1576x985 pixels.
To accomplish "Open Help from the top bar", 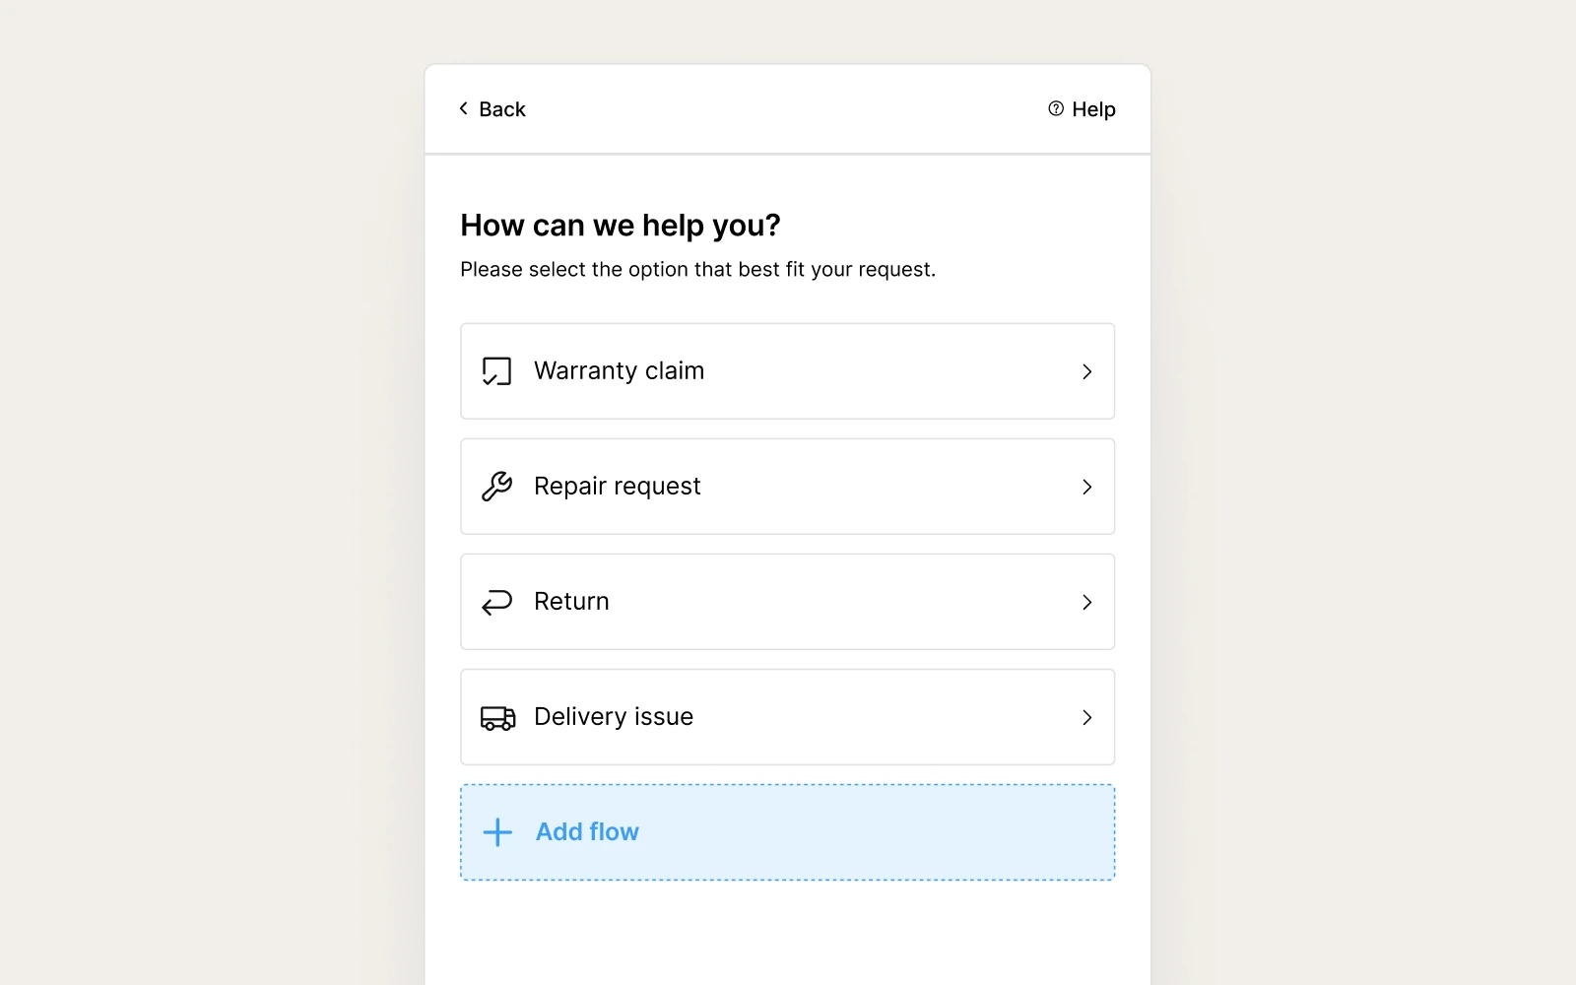I will point(1082,108).
